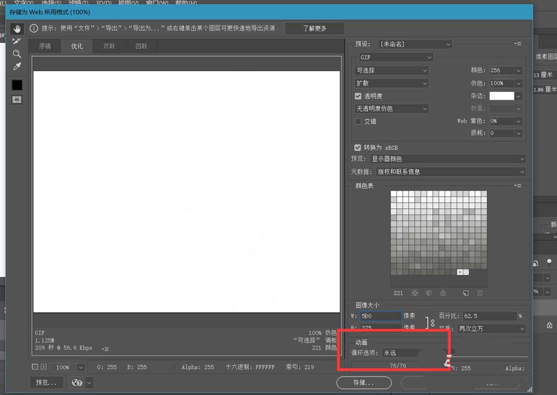The height and width of the screenshot is (395, 557).
Task: Open the 可选择 color reduction dropdown
Action: point(392,70)
